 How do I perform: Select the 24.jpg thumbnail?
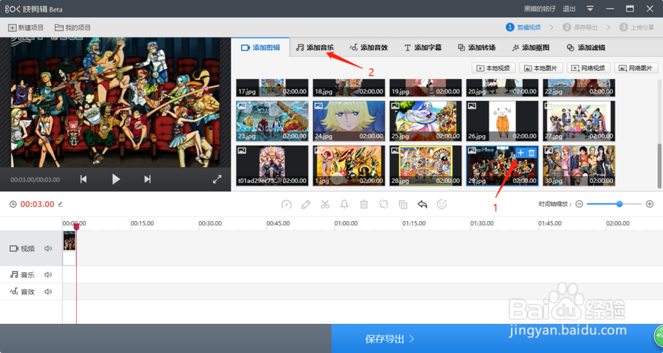349,121
